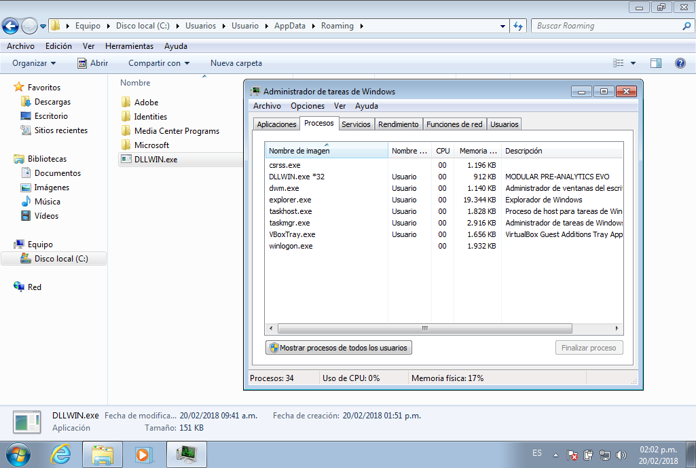Sort files by Nombre column header
The image size is (696, 468).
pos(135,83)
